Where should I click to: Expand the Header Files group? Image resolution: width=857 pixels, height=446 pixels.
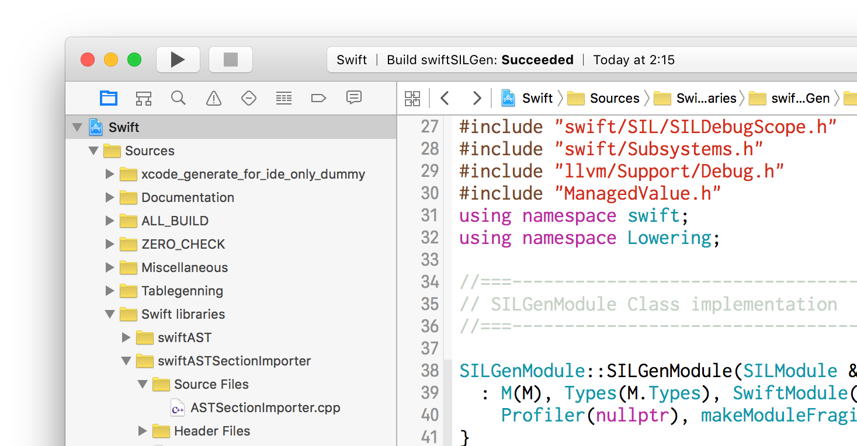143,431
